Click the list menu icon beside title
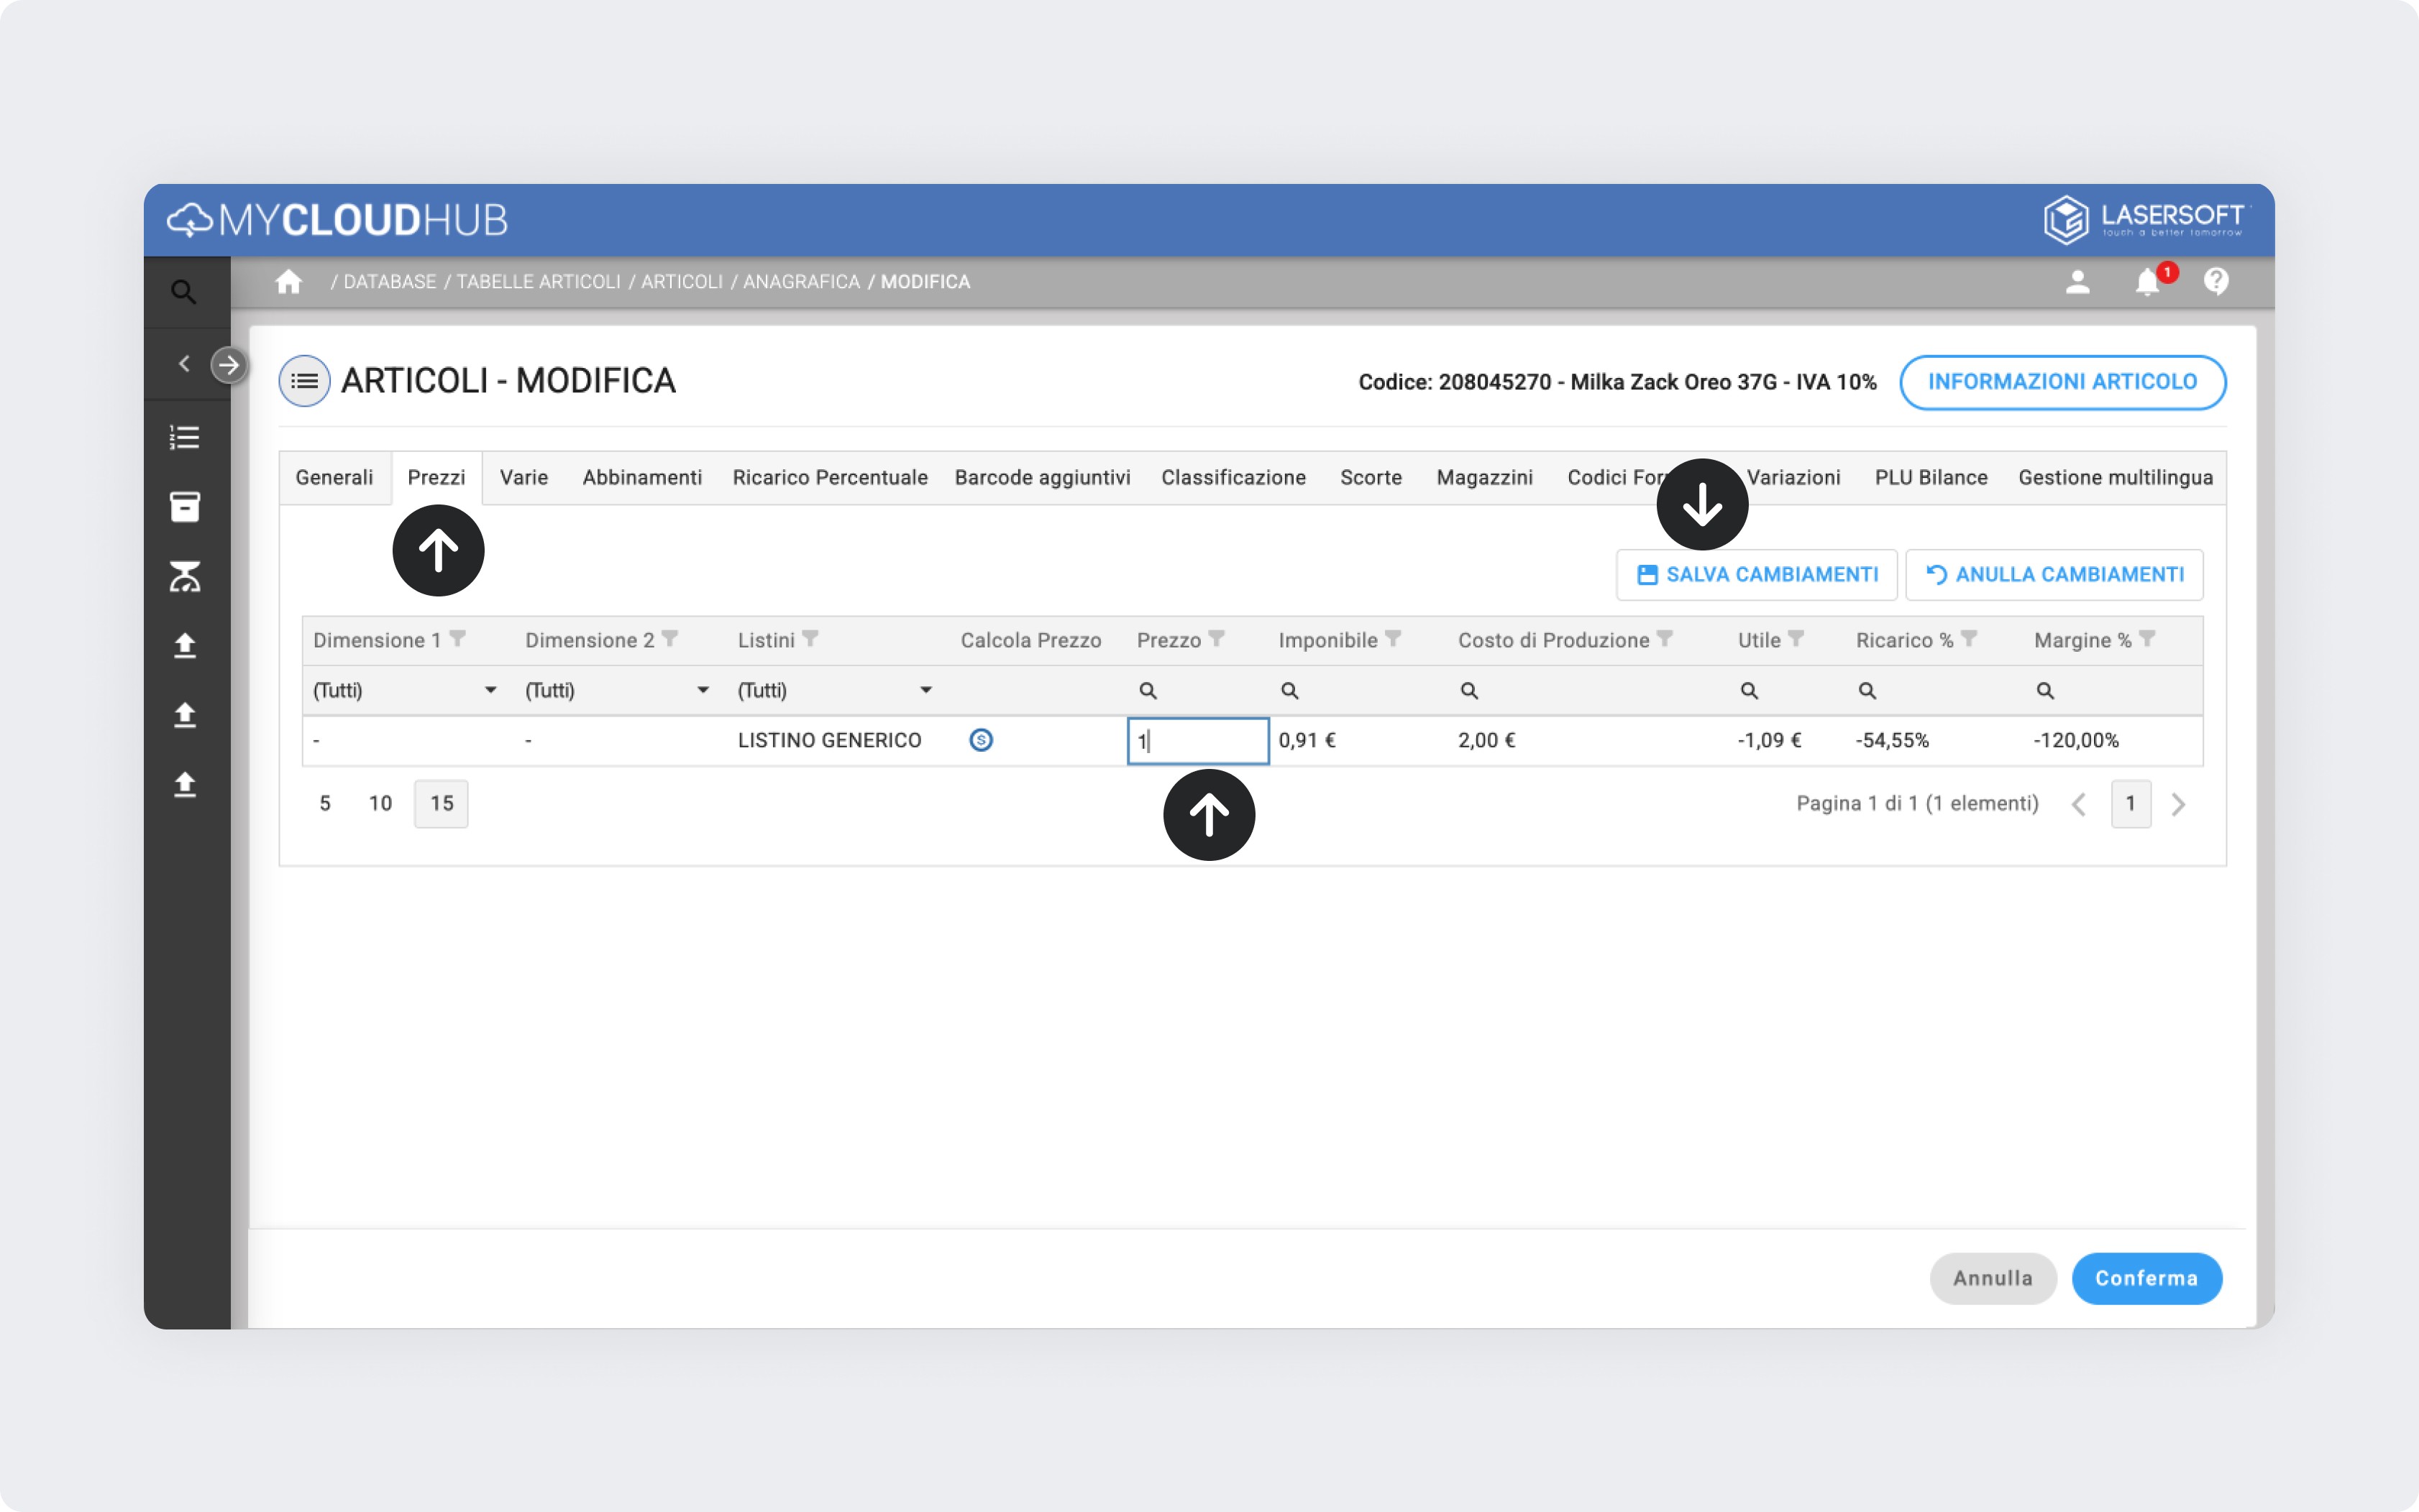Screen dimensions: 2419x1512 304,381
